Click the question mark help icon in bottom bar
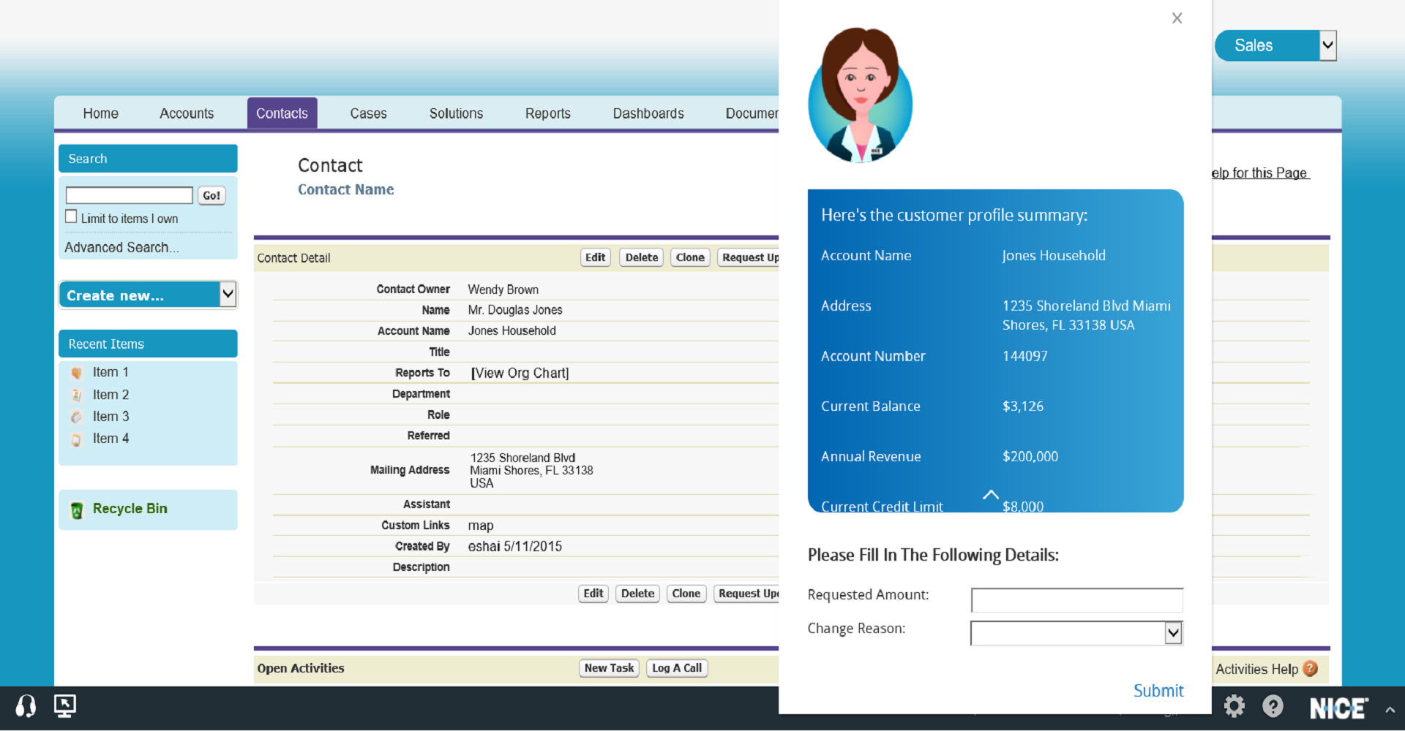 click(x=1273, y=706)
